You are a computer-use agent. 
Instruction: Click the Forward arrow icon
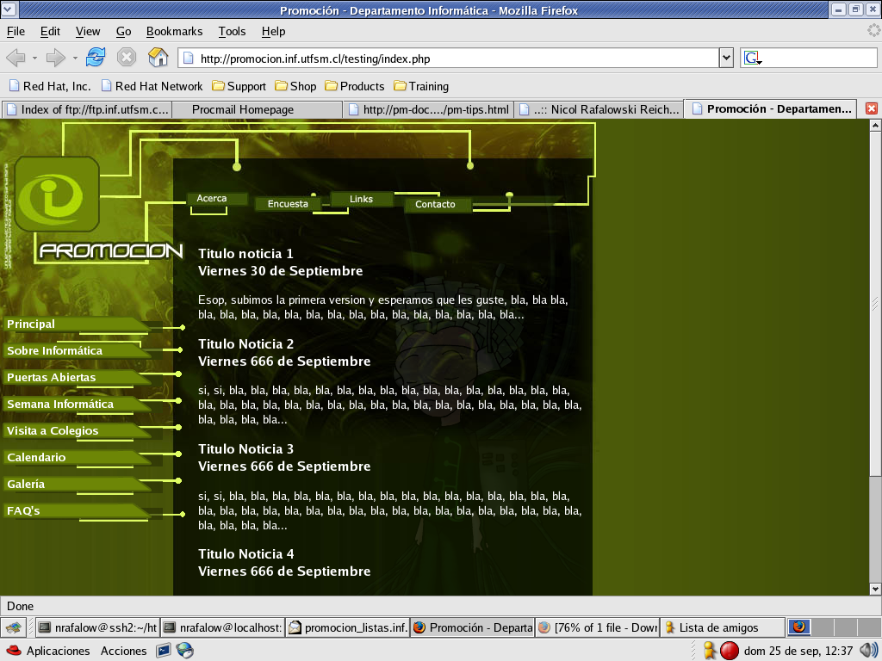[56, 58]
